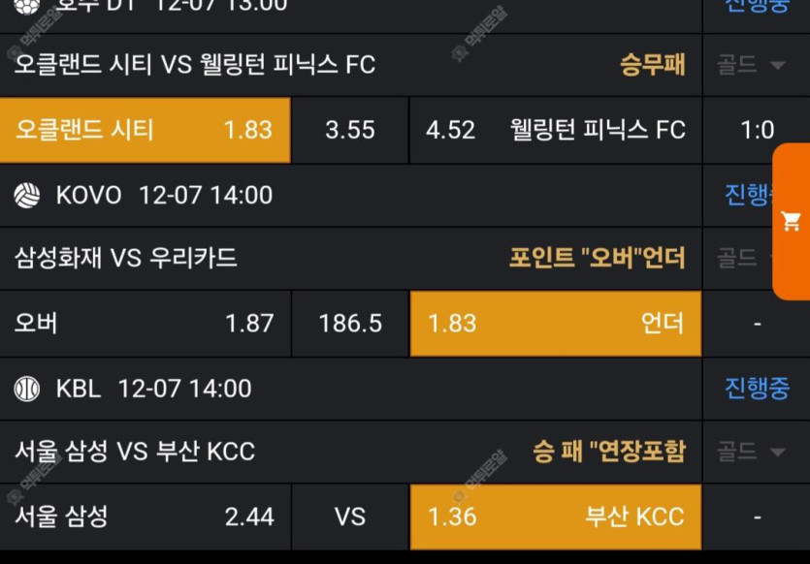Expand 골드 dropdown for 오클랜드 시티 match
The image size is (810, 564).
tap(751, 65)
